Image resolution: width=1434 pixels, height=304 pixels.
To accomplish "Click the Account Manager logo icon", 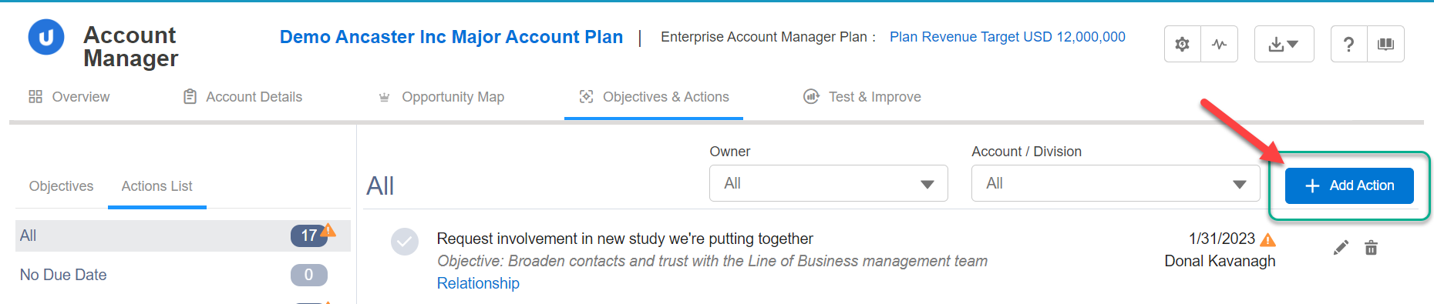I will pyautogui.click(x=46, y=37).
